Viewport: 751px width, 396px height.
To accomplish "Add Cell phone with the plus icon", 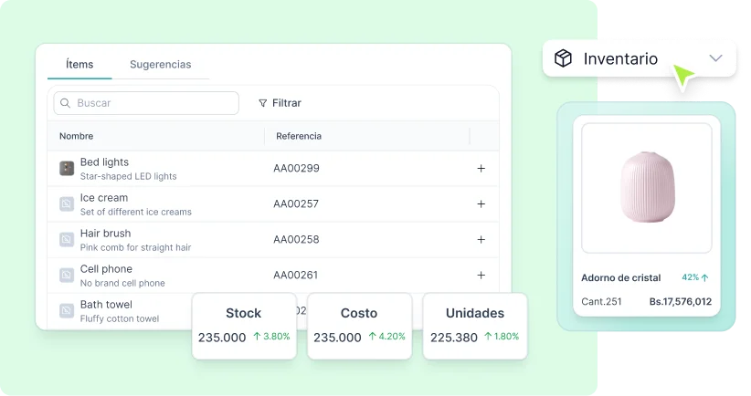I will pos(481,276).
